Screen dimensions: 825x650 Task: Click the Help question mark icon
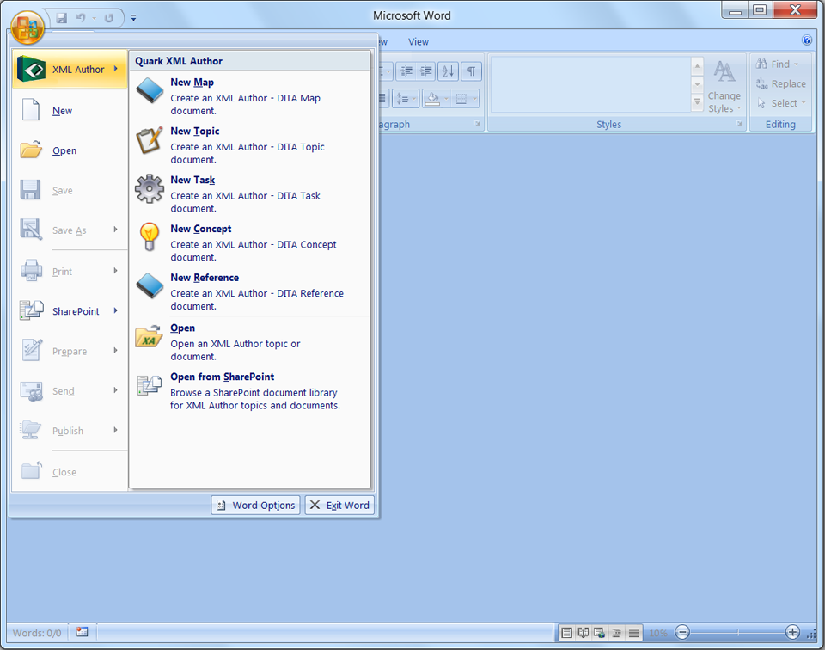(x=807, y=40)
